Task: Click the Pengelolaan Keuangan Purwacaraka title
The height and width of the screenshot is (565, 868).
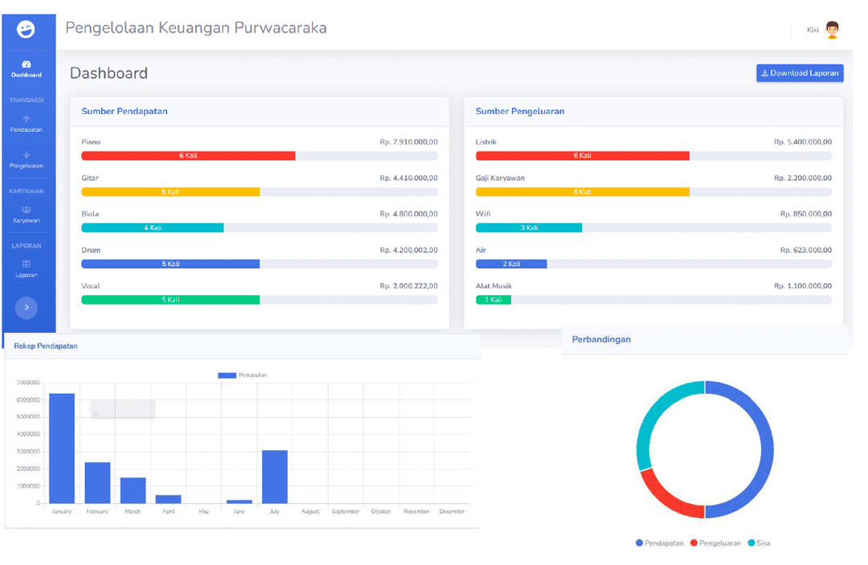Action: 195,28
